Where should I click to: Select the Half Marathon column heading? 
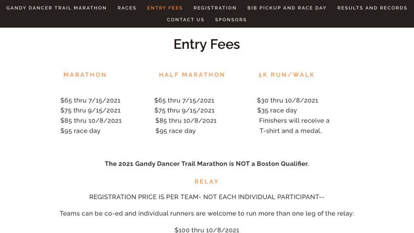click(x=192, y=75)
